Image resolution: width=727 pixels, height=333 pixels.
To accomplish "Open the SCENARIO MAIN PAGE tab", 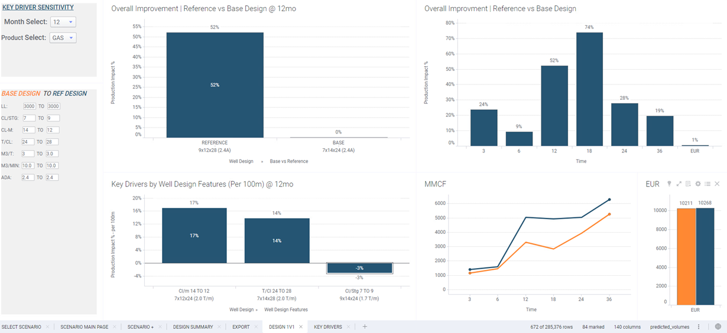I will (84, 327).
